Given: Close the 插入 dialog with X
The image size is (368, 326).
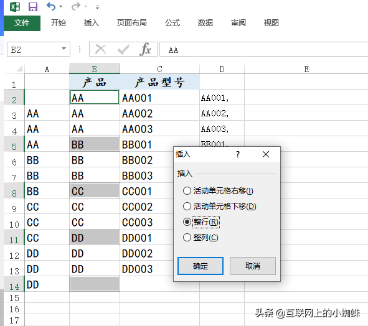Looking at the screenshot, I should (x=266, y=154).
